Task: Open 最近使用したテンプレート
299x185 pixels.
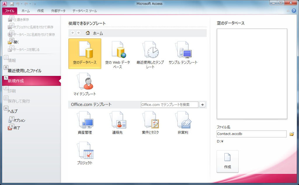Action: pos(150,55)
